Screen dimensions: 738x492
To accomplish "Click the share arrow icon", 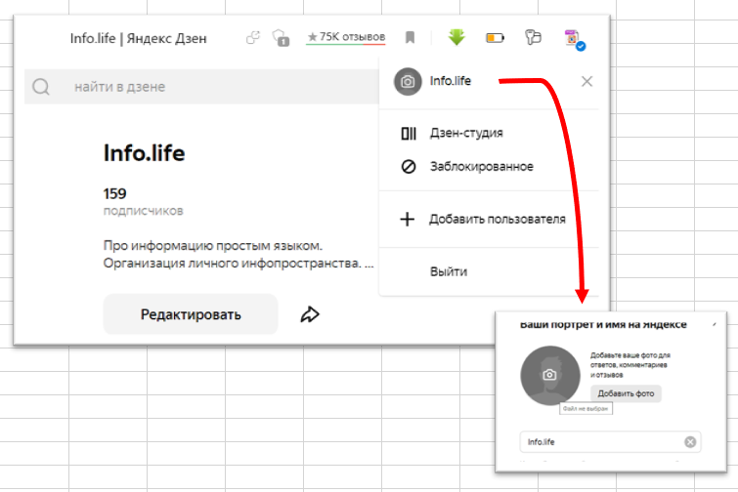I will click(x=310, y=314).
